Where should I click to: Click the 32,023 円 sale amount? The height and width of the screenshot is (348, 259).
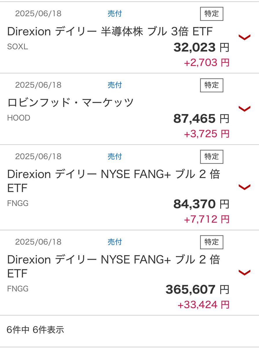(201, 47)
